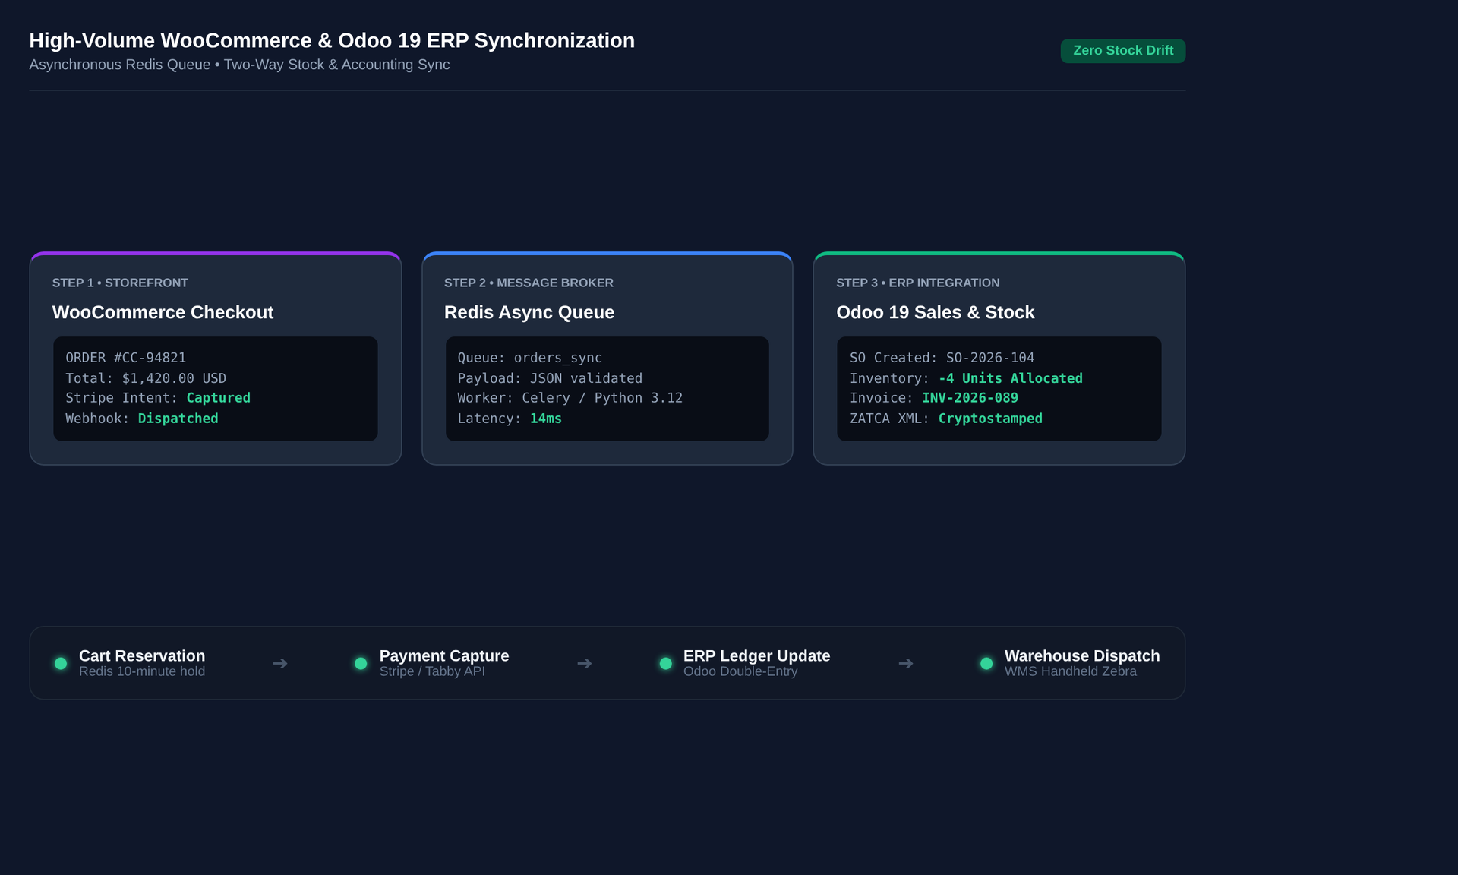The width and height of the screenshot is (1458, 875).
Task: Click the Redis Async Queue card heading
Action: tap(529, 312)
